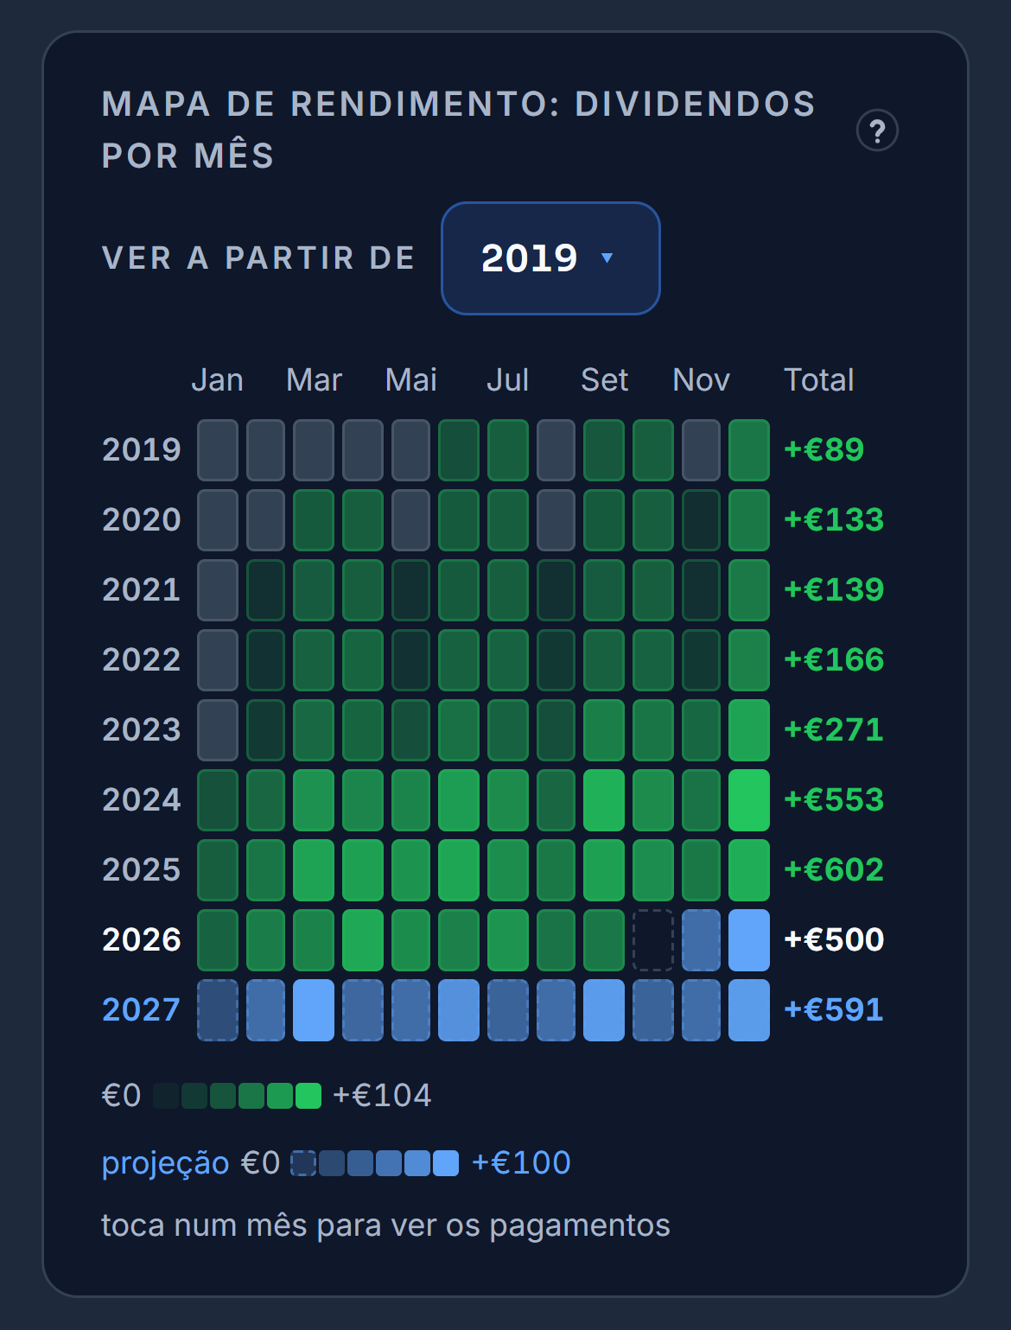Open the 2019 starting year dropdown
The width and height of the screenshot is (1011, 1330).
point(550,258)
